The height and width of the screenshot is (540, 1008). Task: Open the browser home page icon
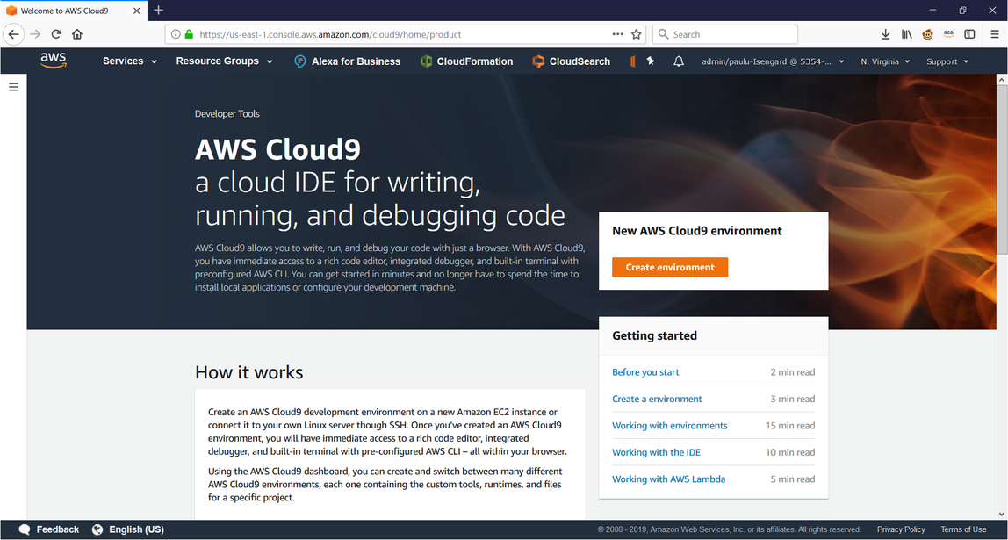point(77,34)
